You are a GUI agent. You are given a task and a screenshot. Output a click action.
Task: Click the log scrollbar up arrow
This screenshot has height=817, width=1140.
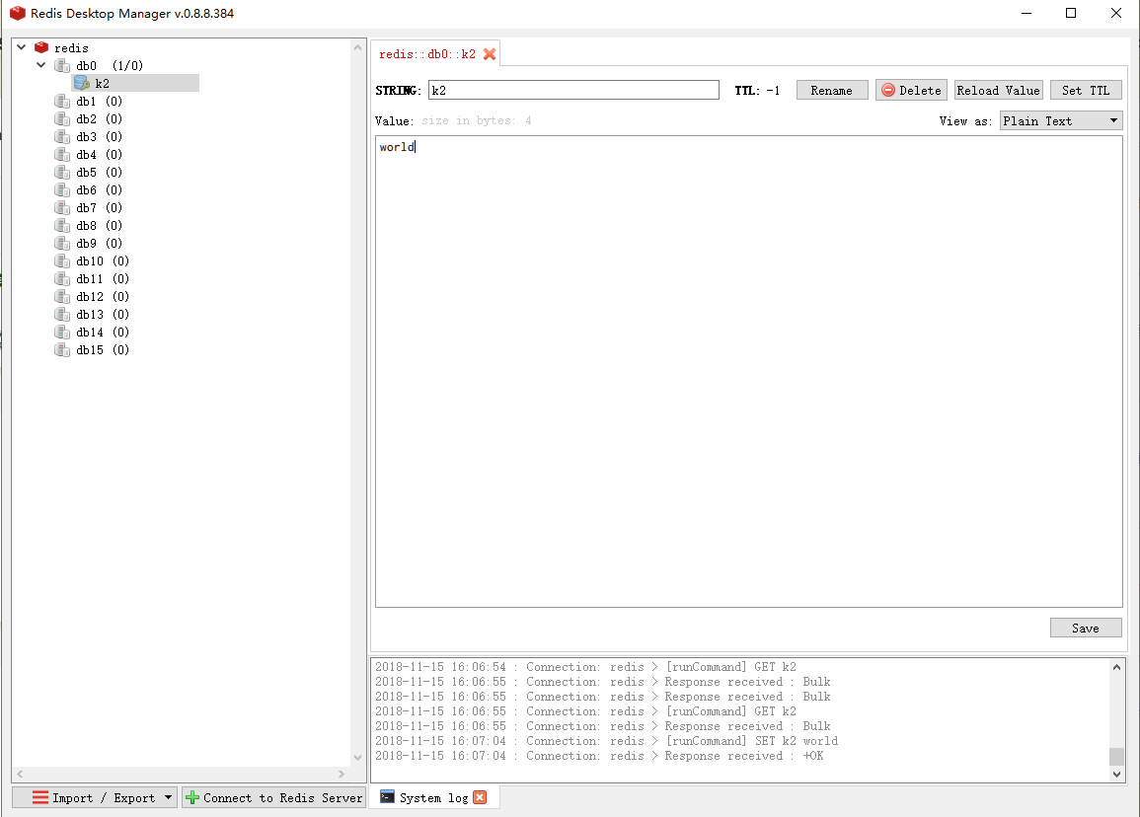(x=1116, y=667)
